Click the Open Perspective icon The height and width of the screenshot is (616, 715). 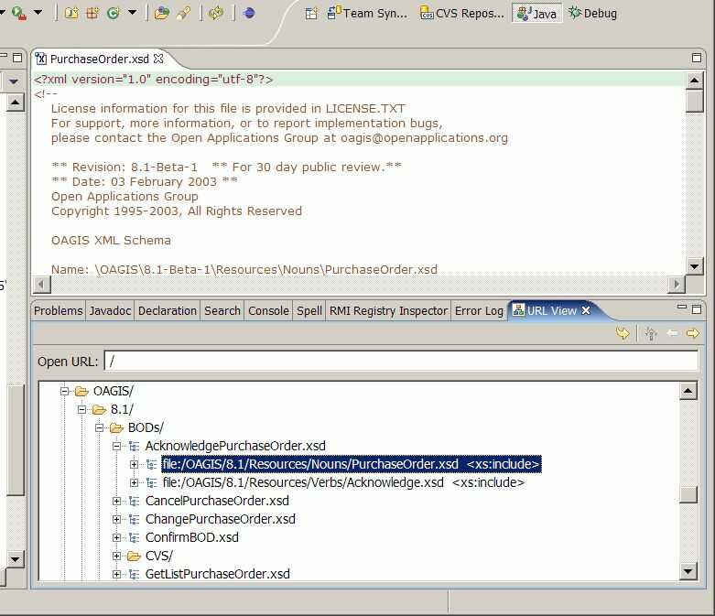tap(311, 13)
